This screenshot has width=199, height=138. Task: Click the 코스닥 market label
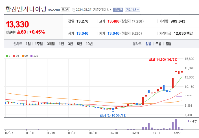point(65,10)
